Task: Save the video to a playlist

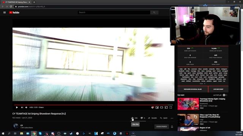Action: (x=164, y=118)
